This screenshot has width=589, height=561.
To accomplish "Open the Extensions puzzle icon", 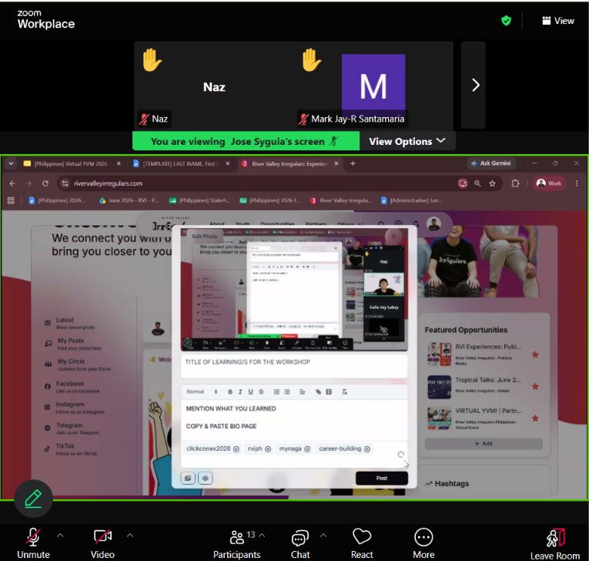I will (x=515, y=183).
